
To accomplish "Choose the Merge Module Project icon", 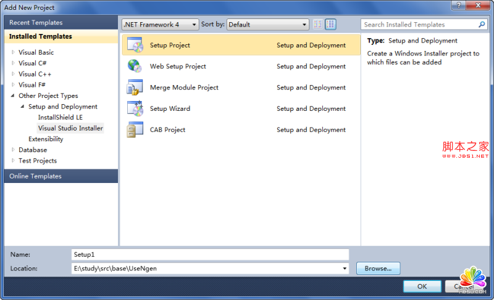I will point(135,87).
